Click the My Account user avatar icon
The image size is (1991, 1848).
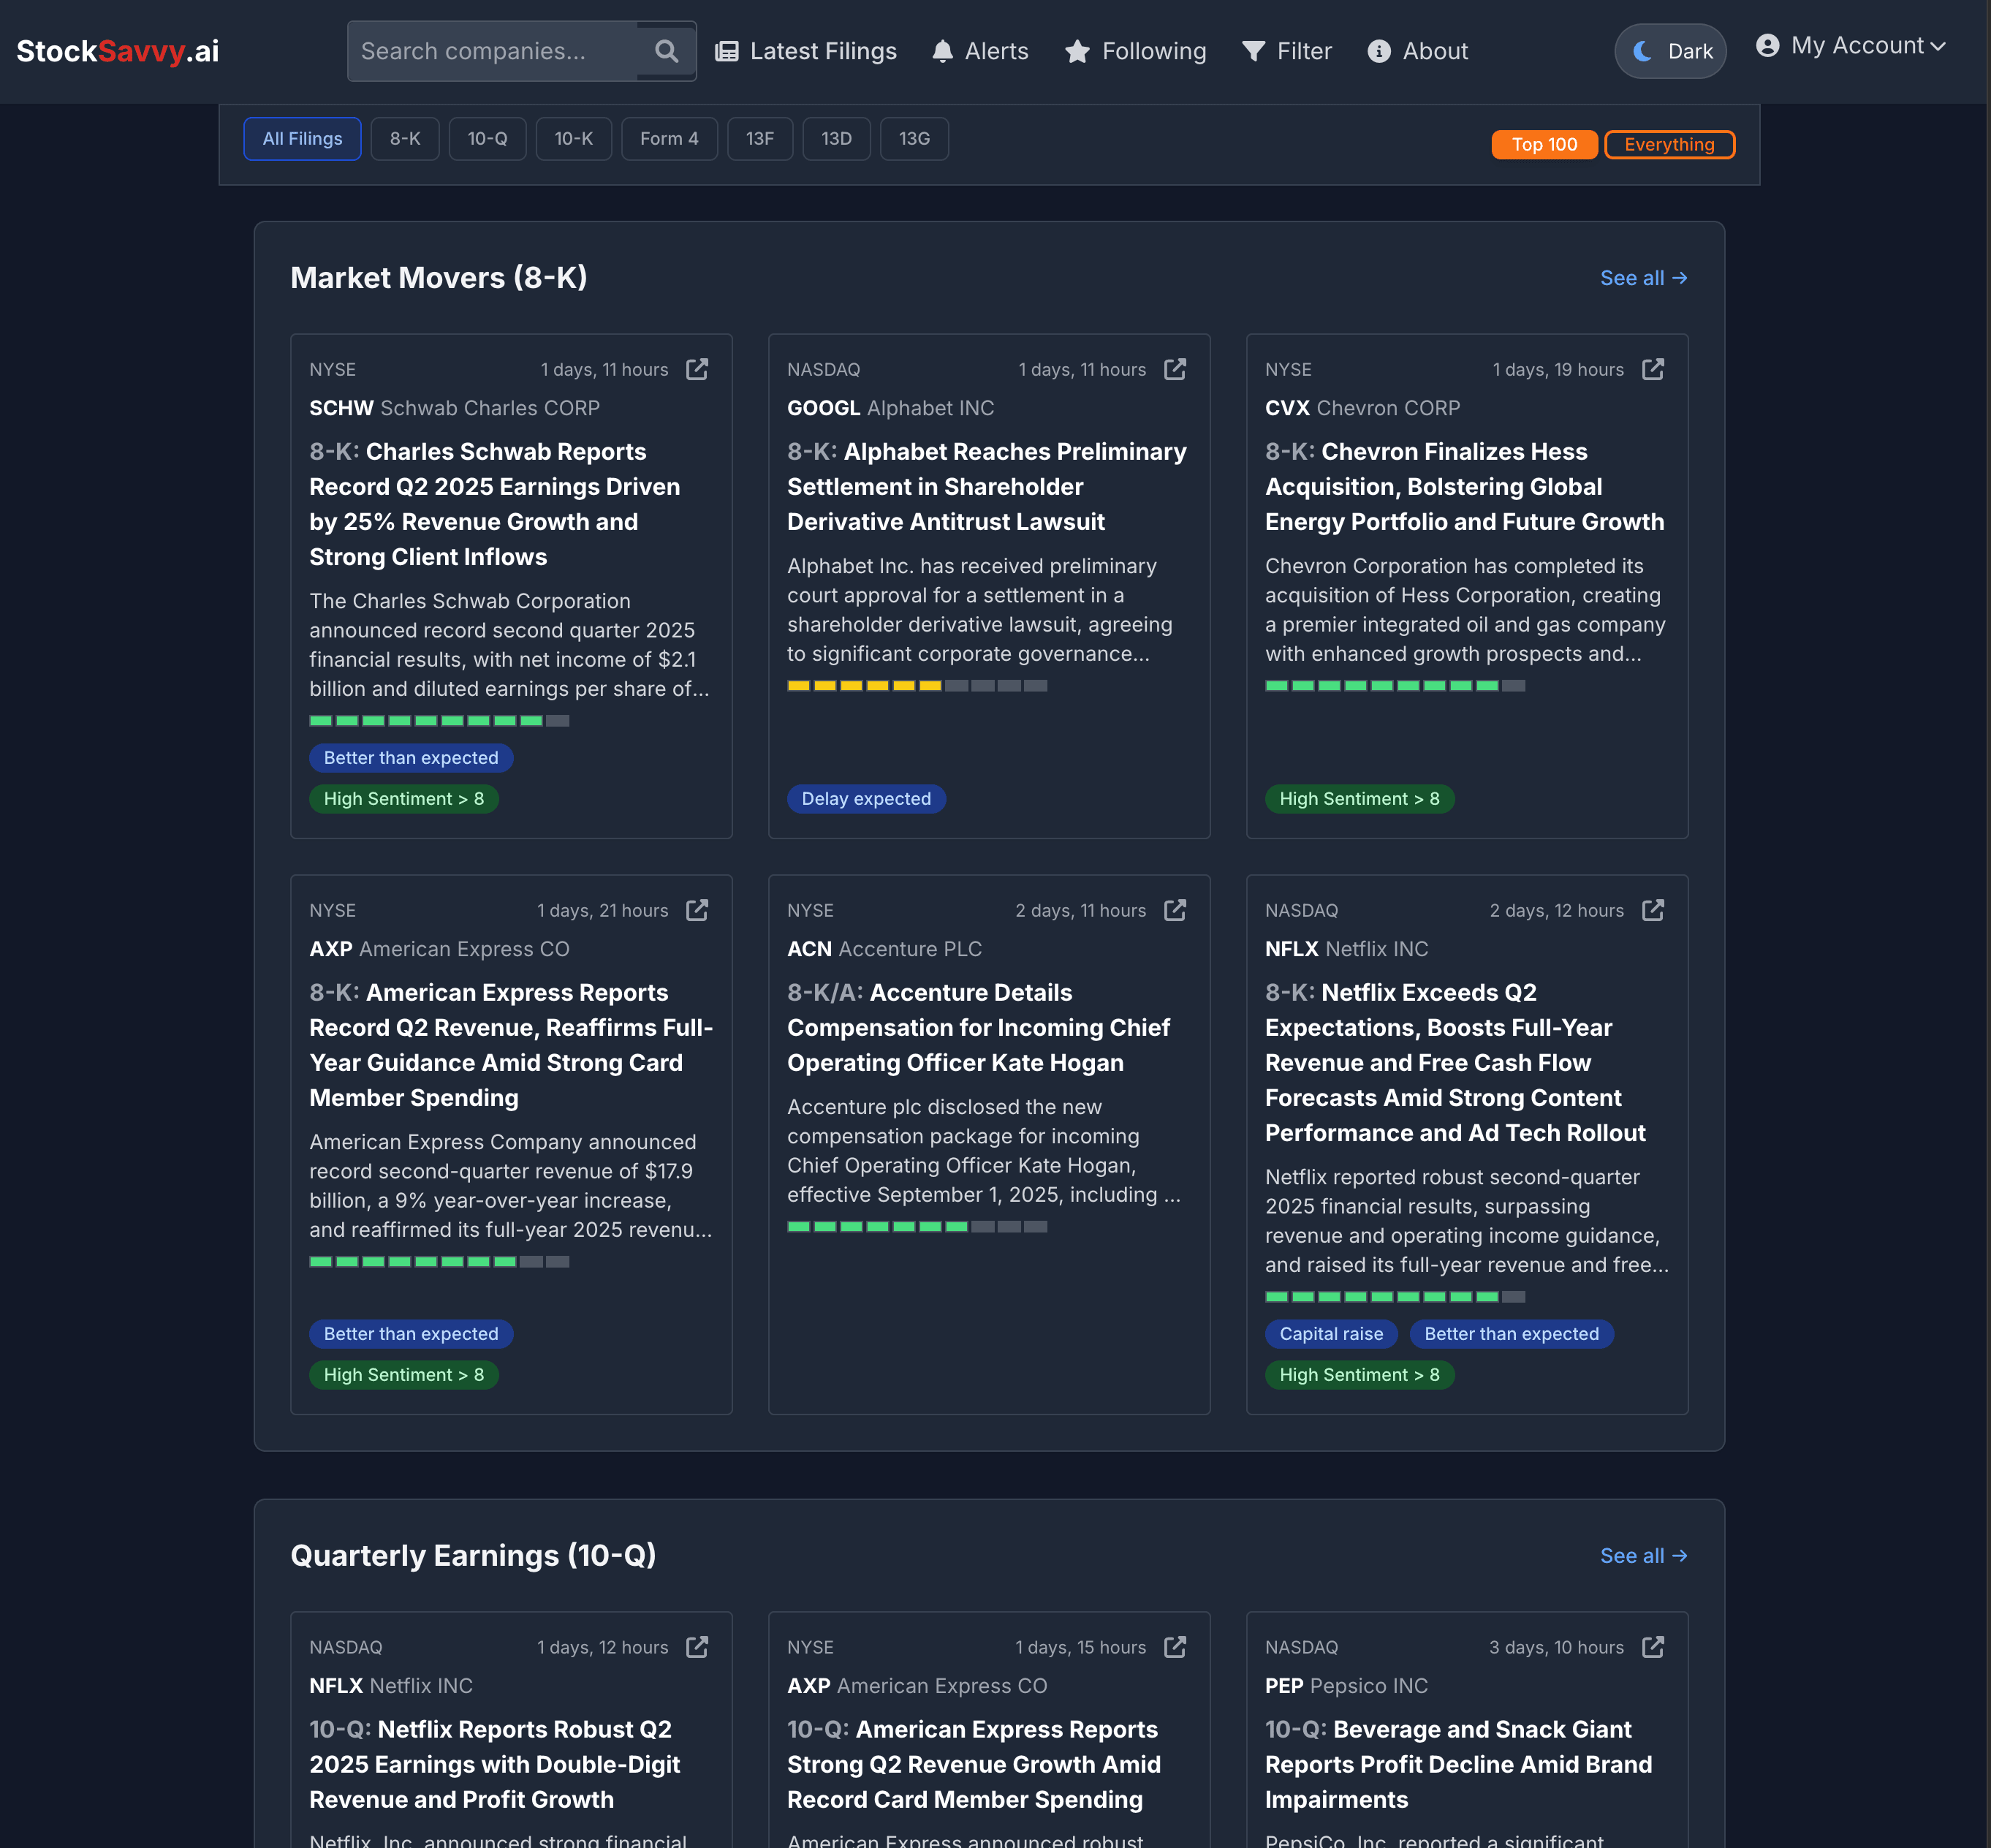click(x=1768, y=46)
